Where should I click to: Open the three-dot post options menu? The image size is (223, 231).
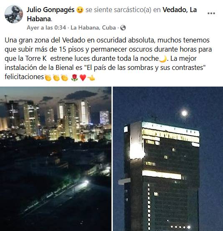pyautogui.click(x=211, y=13)
